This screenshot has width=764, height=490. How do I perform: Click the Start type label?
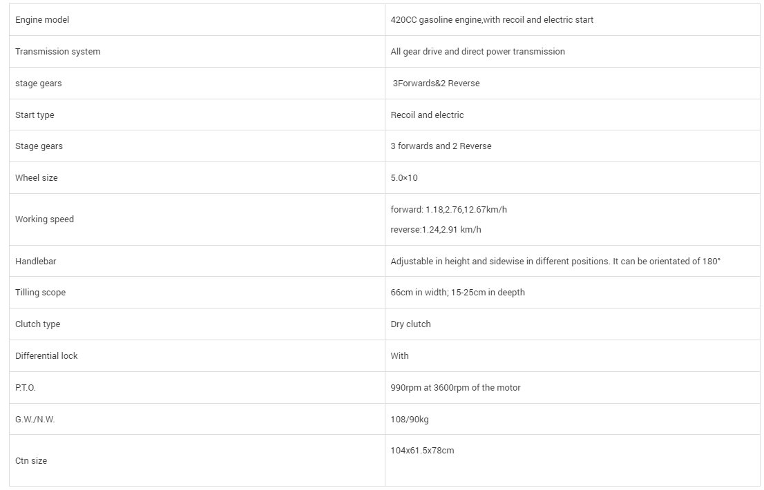pyautogui.click(x=35, y=115)
